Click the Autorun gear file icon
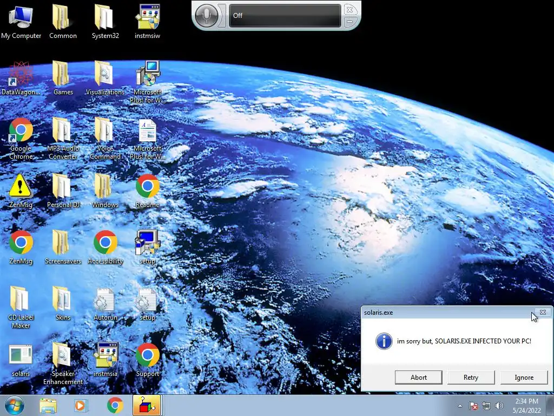The width and height of the screenshot is (554, 416). tap(105, 303)
